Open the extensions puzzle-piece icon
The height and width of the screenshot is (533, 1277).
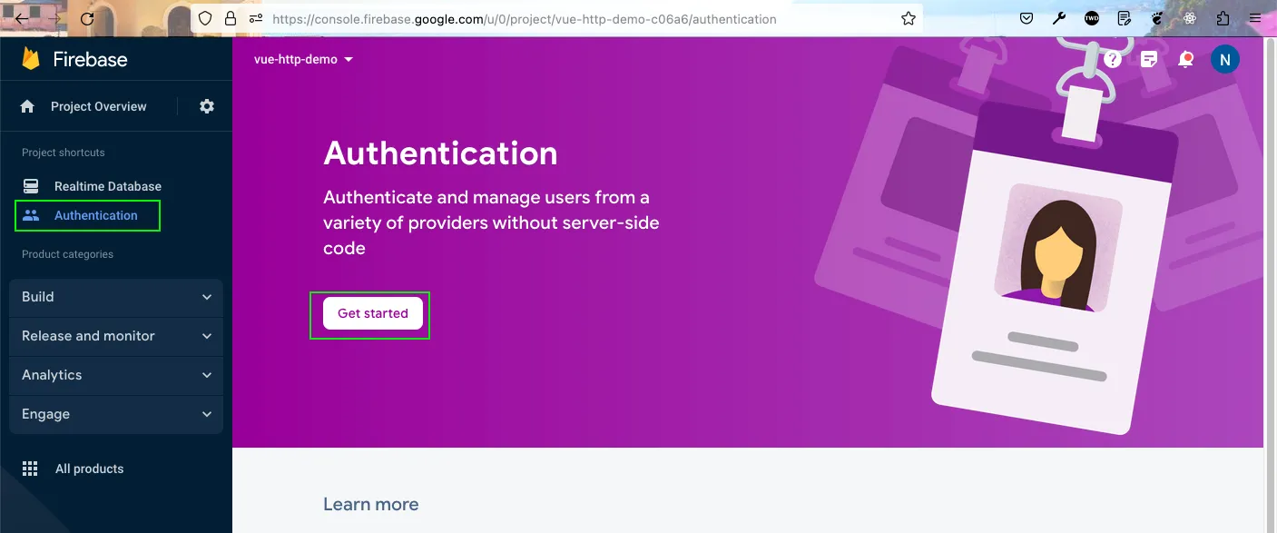(1223, 18)
